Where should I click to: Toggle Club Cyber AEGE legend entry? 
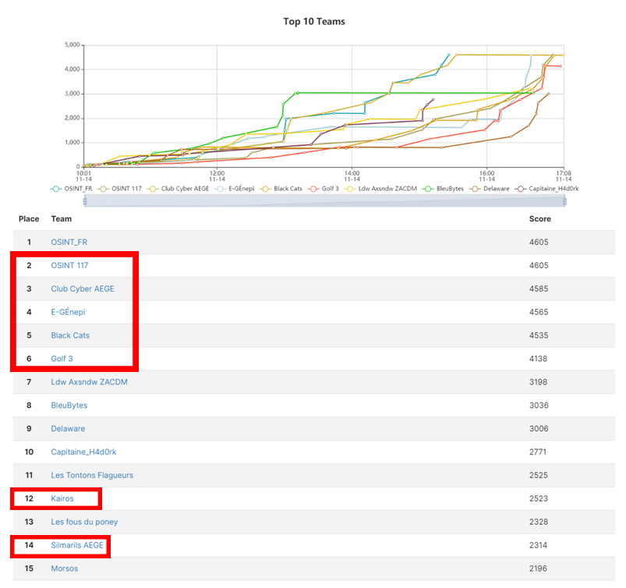178,189
